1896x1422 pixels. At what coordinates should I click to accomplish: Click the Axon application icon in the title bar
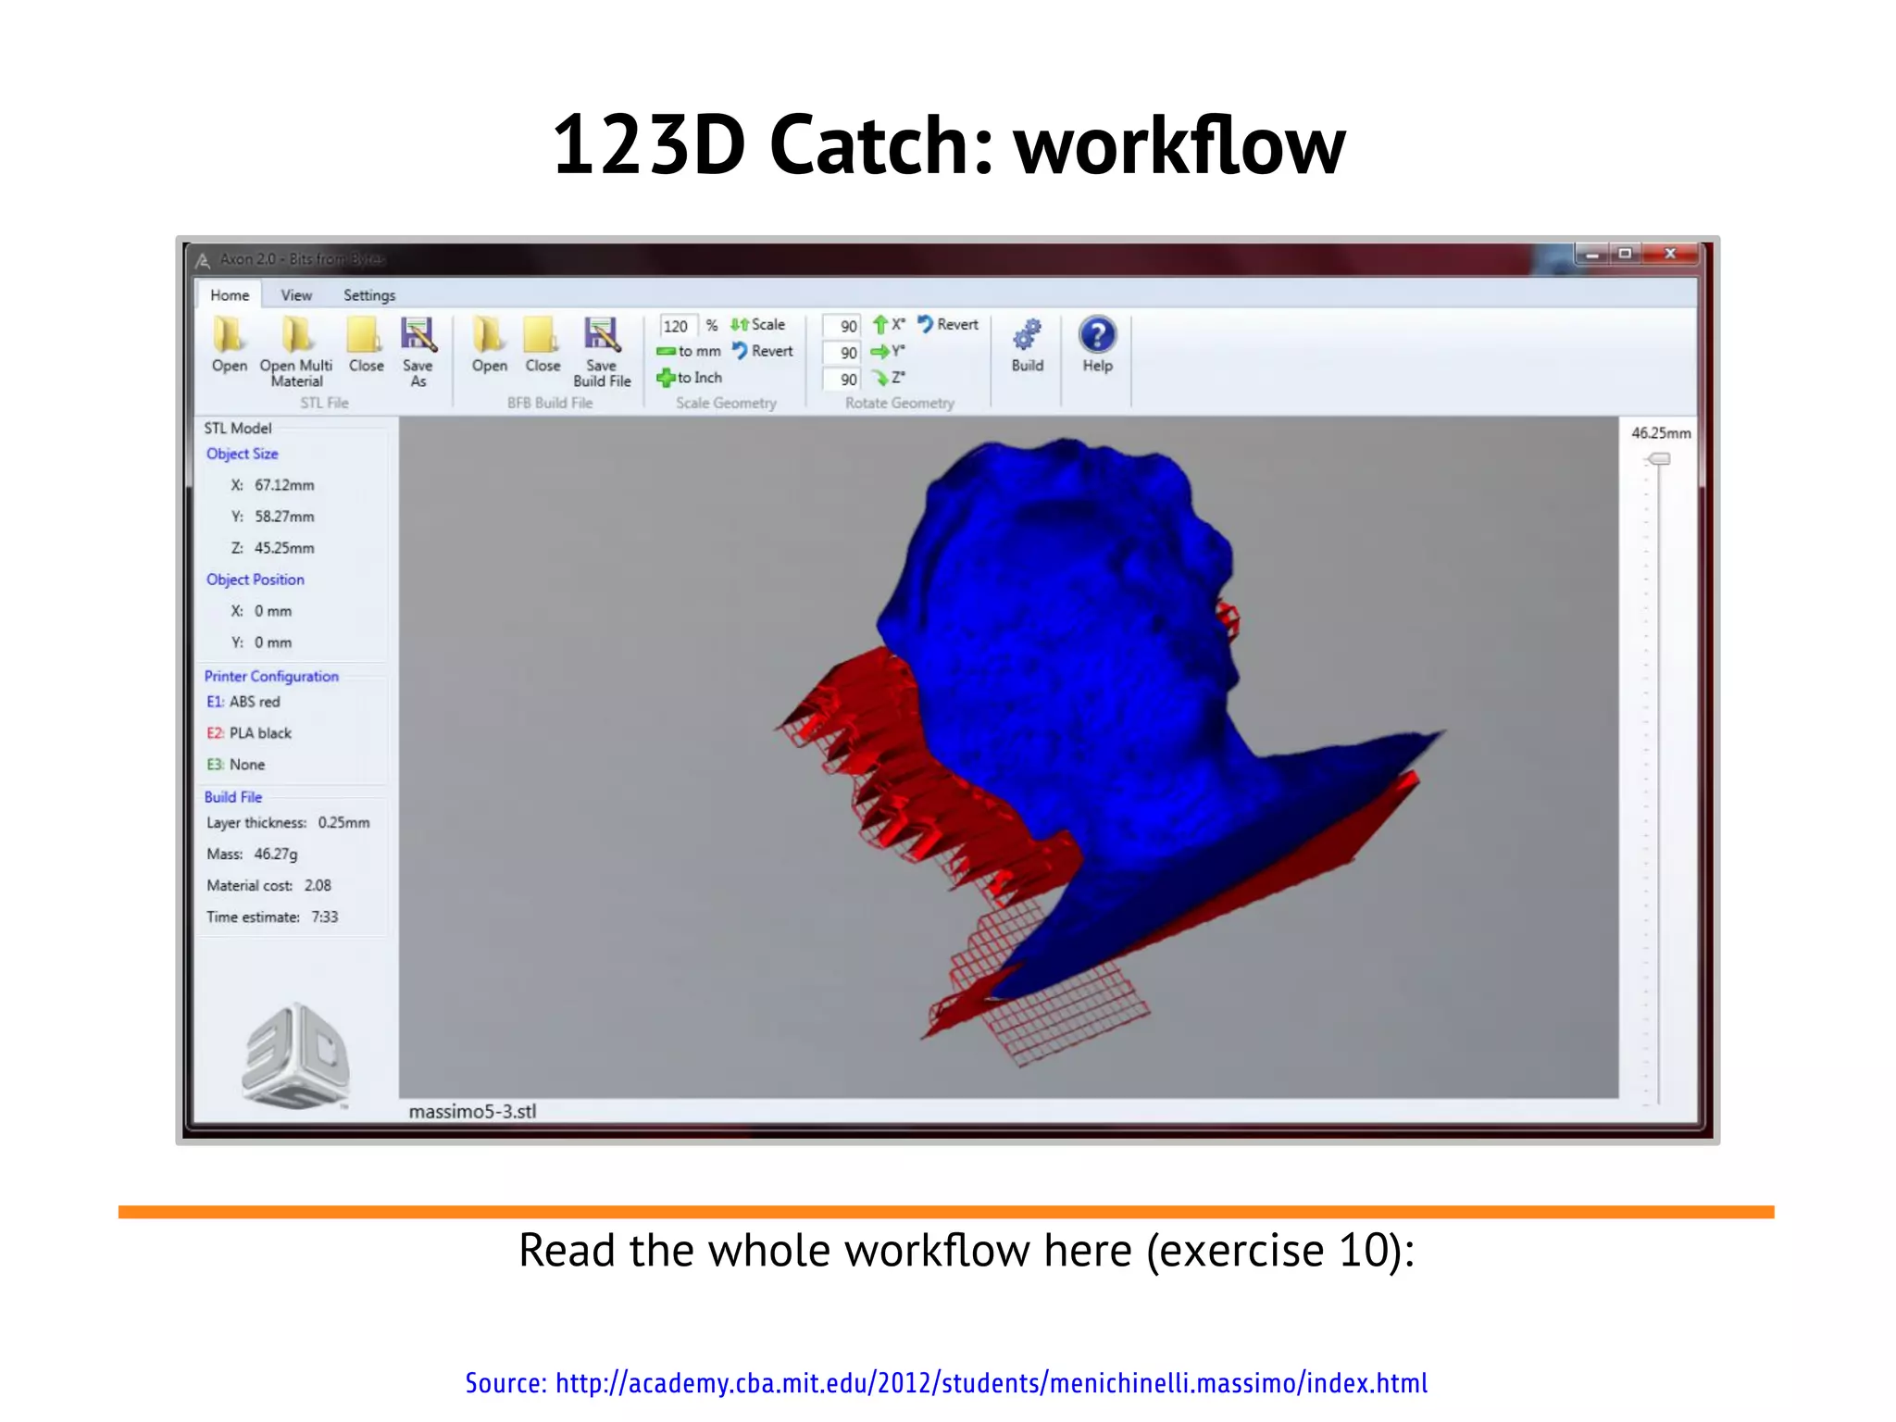(x=204, y=260)
